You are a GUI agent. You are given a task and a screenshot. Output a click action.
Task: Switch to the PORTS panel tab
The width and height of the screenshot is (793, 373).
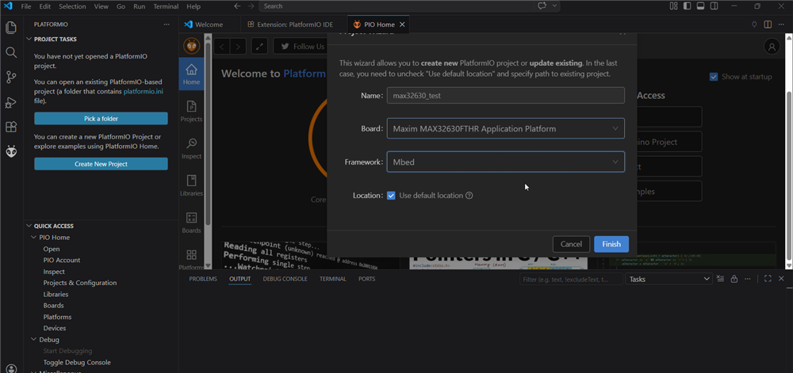[366, 279]
